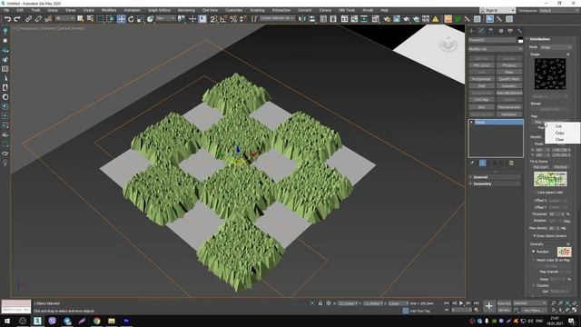Screen dimensions: 581x327
Task: Enable the Clusters checkbox
Action: 534,285
